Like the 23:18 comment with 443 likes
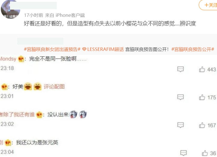Image resolution: width=217 pixels, height=157 pixels. coord(202,70)
